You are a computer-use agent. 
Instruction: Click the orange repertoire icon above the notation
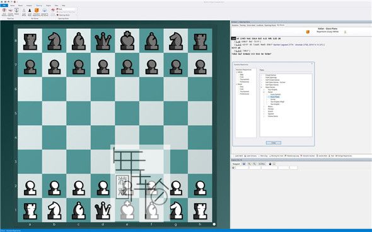coord(308,32)
